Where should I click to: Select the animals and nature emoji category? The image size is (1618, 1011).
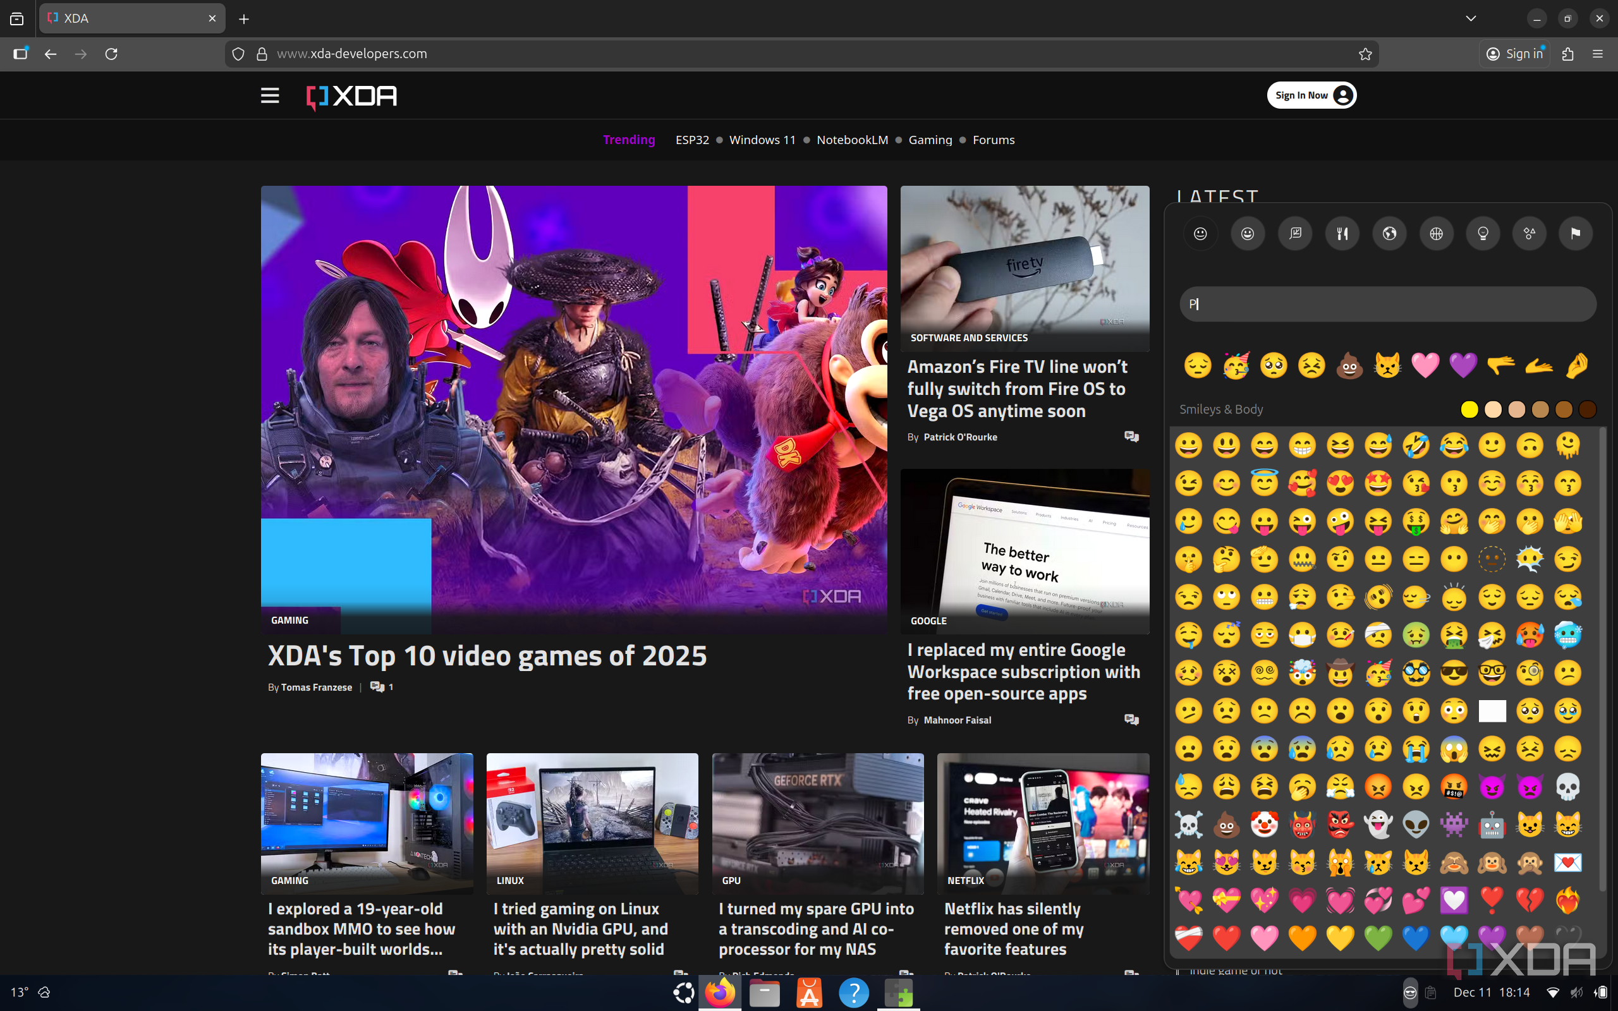[1295, 233]
